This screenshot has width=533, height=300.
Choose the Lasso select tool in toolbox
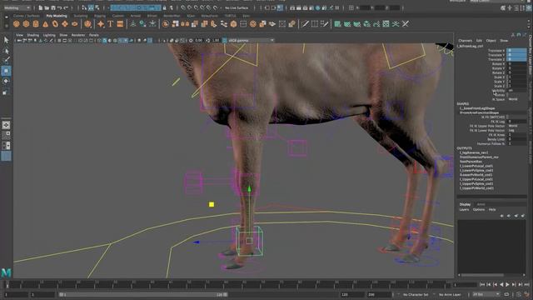coord(6,51)
